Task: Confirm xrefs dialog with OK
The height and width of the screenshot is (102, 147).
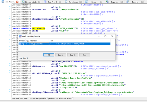Action: coord(49,55)
